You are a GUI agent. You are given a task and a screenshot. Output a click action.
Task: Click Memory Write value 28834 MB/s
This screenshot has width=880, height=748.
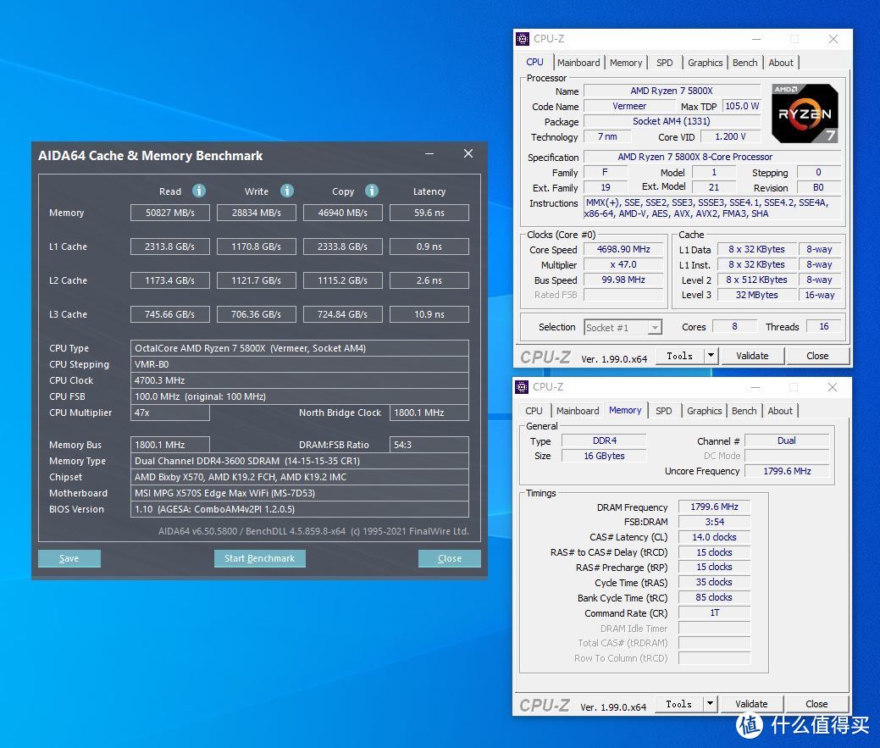[x=257, y=213]
